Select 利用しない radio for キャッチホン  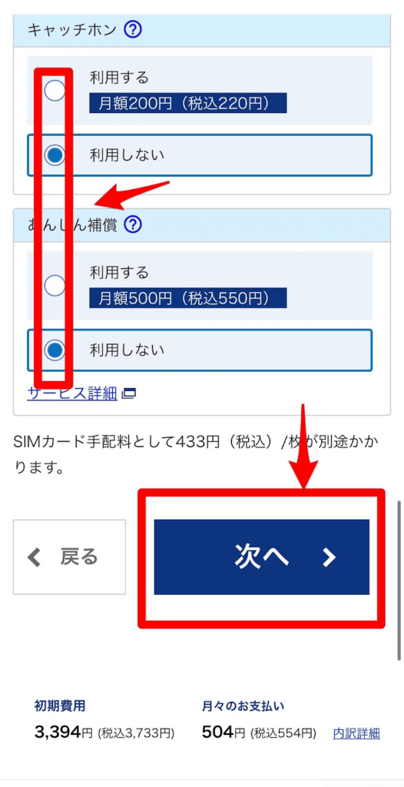[55, 155]
